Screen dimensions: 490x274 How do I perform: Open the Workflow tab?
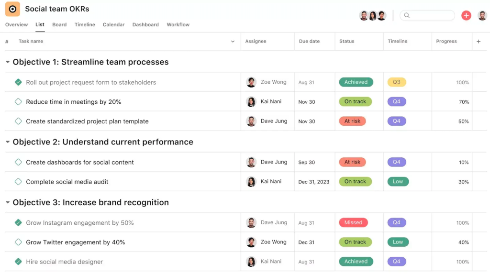[x=178, y=25]
